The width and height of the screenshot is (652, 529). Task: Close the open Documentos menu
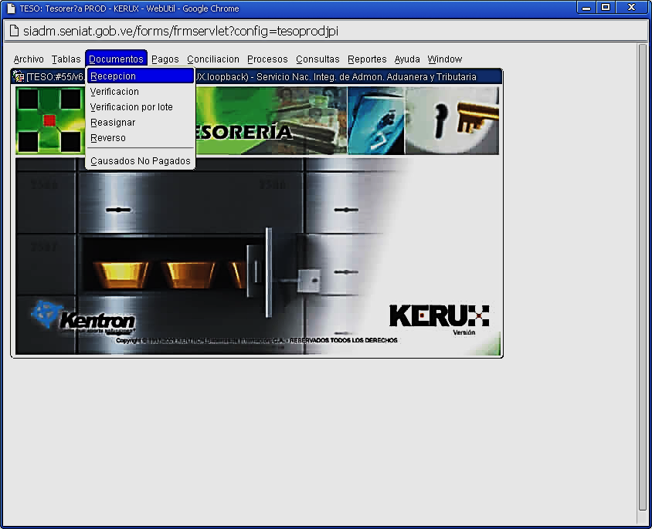[116, 59]
